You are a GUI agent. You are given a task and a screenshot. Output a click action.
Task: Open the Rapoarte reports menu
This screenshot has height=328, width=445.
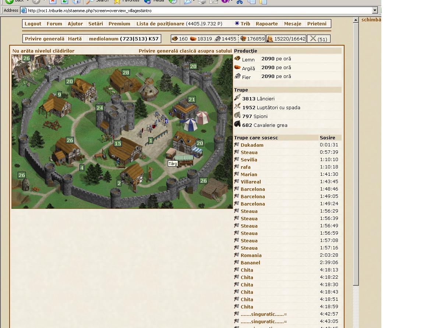267,24
